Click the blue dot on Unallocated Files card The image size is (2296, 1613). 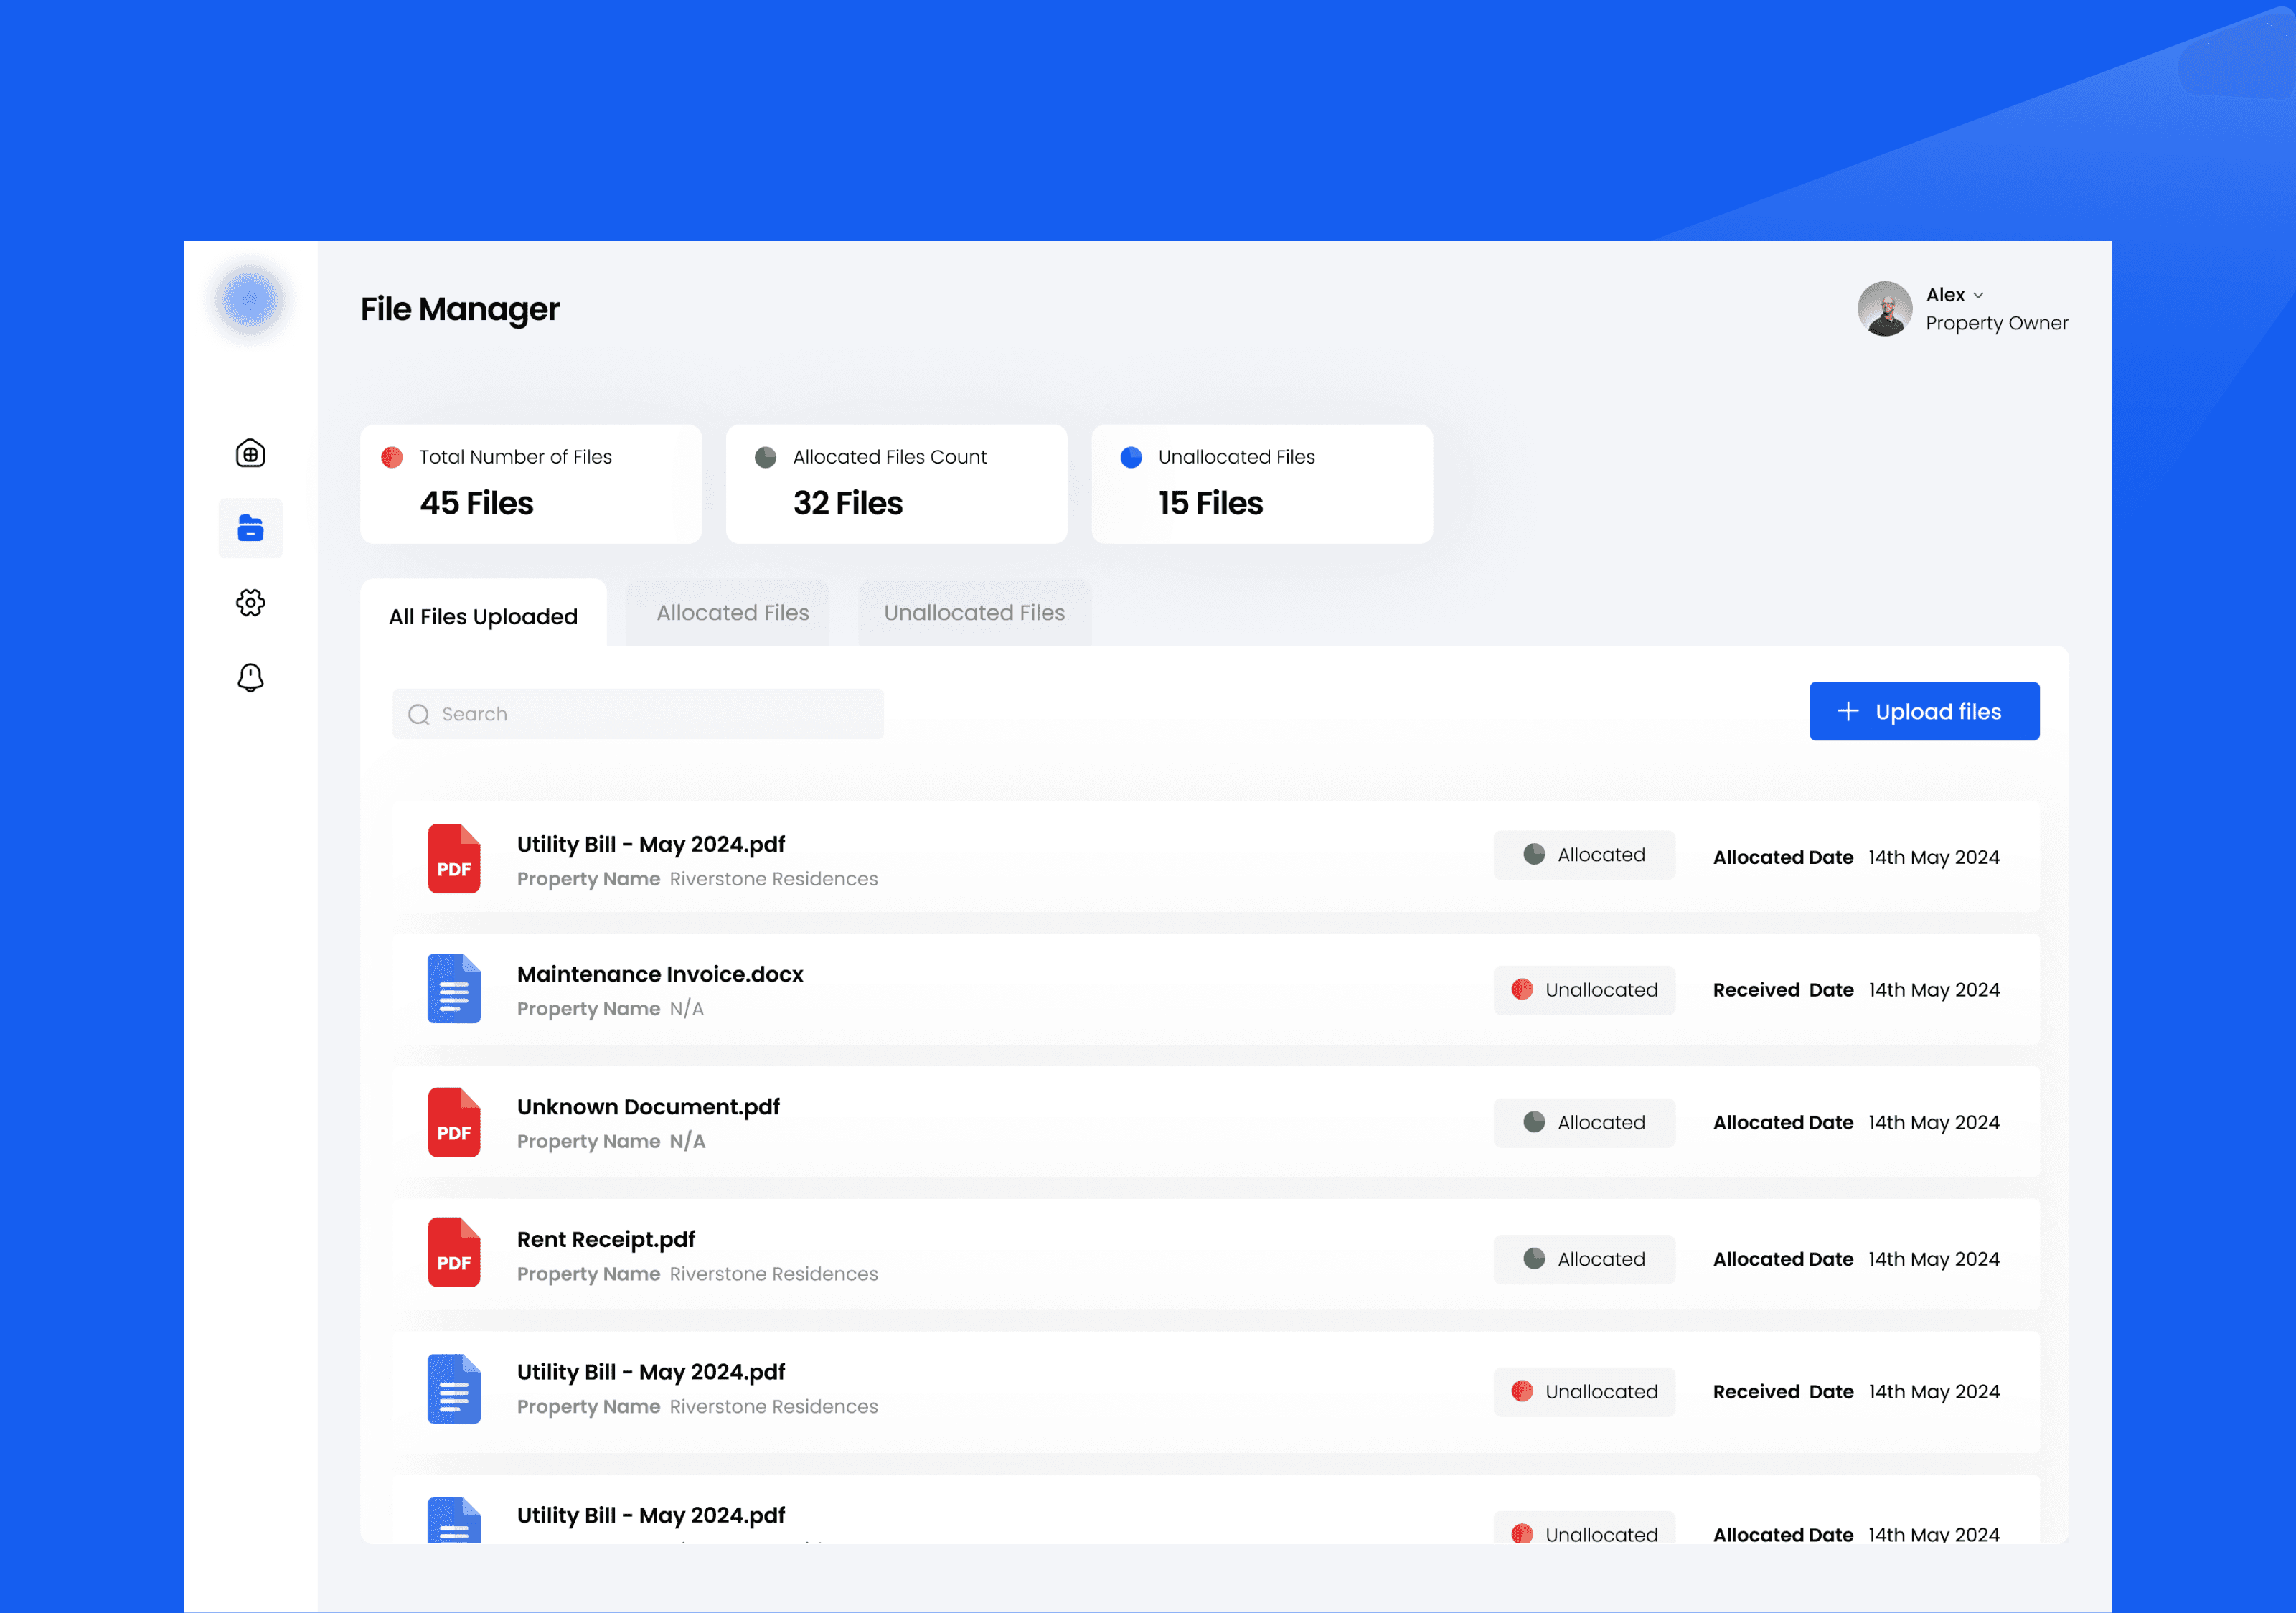1131,457
